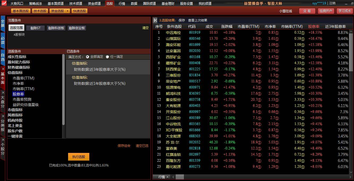Click indicator tree vertical scrollbar
Screen dimensions: 354x181
(63, 90)
